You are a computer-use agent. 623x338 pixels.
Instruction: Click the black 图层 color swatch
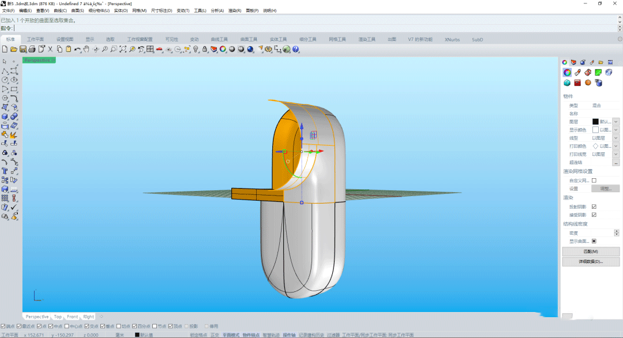point(595,122)
